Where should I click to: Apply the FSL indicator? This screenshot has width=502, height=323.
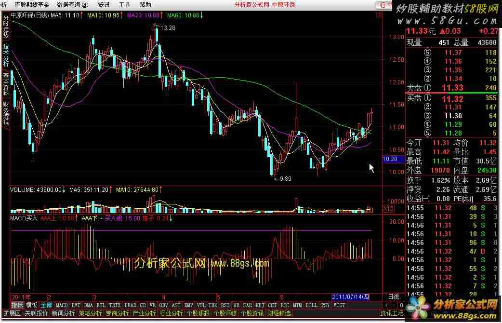point(101,305)
